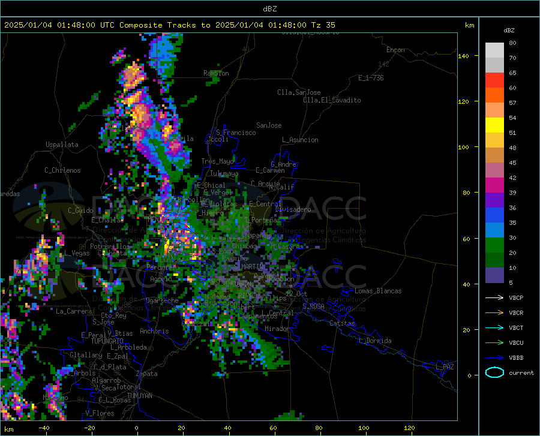Image resolution: width=540 pixels, height=436 pixels.
Task: Click the Potrerillos place label
Action: click(110, 246)
